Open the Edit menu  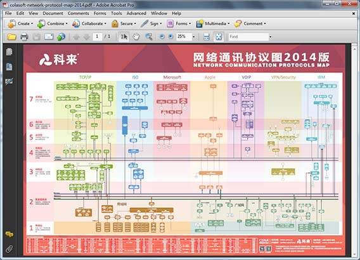click(20, 13)
